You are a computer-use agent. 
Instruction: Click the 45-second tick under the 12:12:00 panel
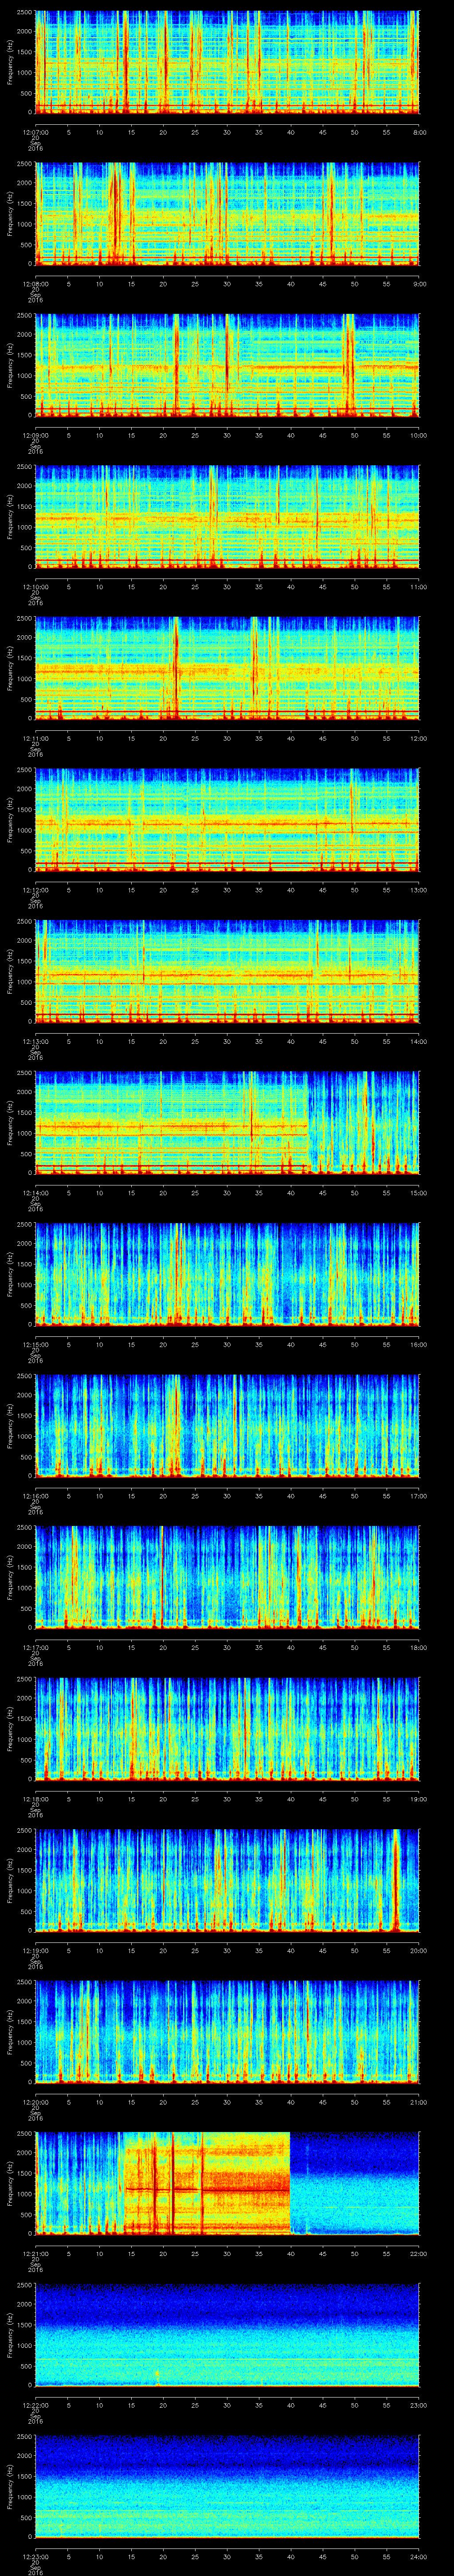(322, 890)
